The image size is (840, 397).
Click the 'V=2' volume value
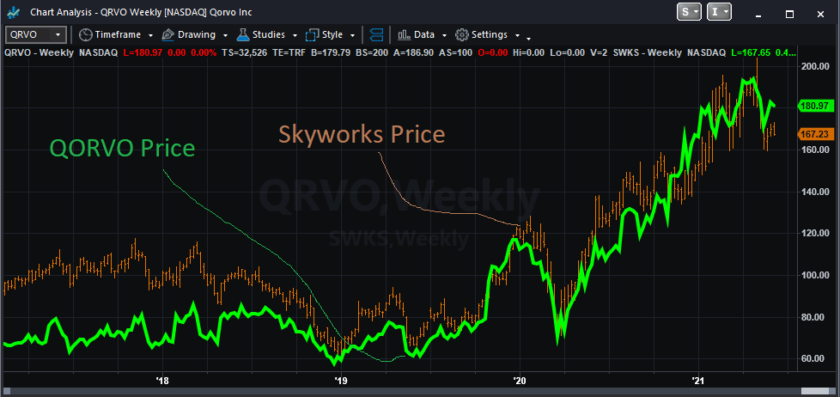(x=598, y=52)
